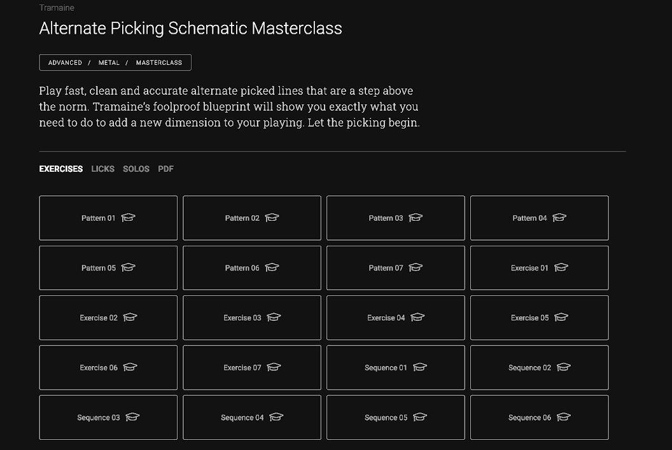Screen dimensions: 672x450
Task: Open the Sequence 03 lesson
Action: [x=108, y=418]
